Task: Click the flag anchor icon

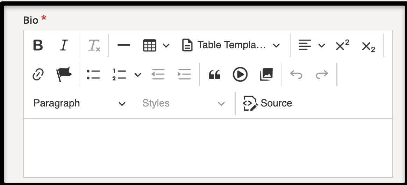Action: [64, 74]
